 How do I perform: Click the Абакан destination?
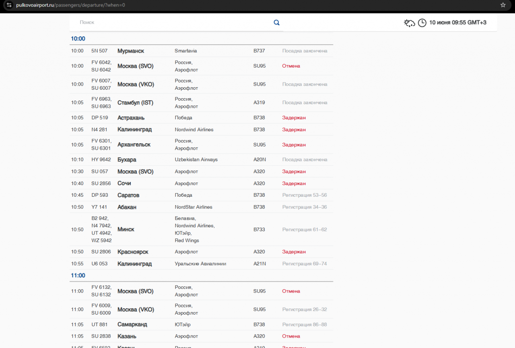(x=127, y=207)
